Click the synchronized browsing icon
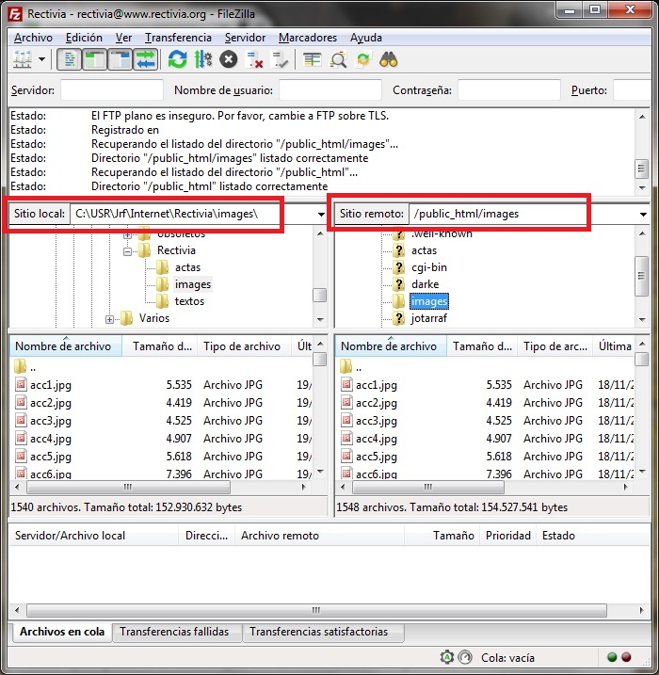This screenshot has width=659, height=675. pos(363,59)
